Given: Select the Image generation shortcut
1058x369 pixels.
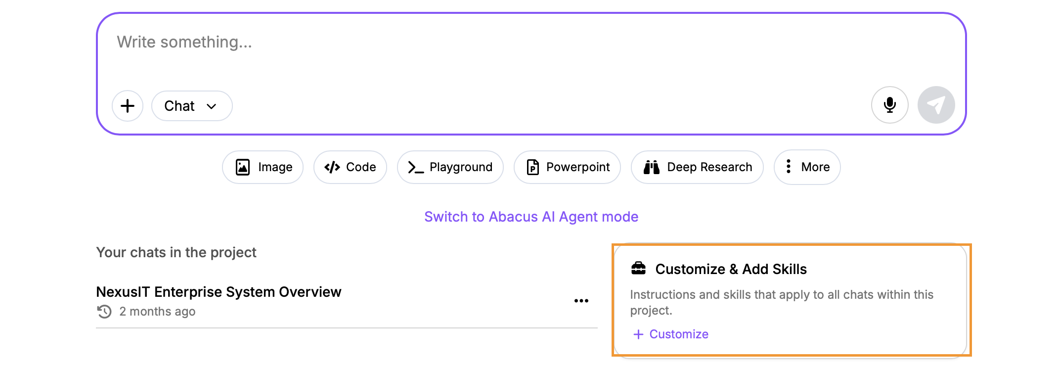Looking at the screenshot, I should [x=263, y=167].
